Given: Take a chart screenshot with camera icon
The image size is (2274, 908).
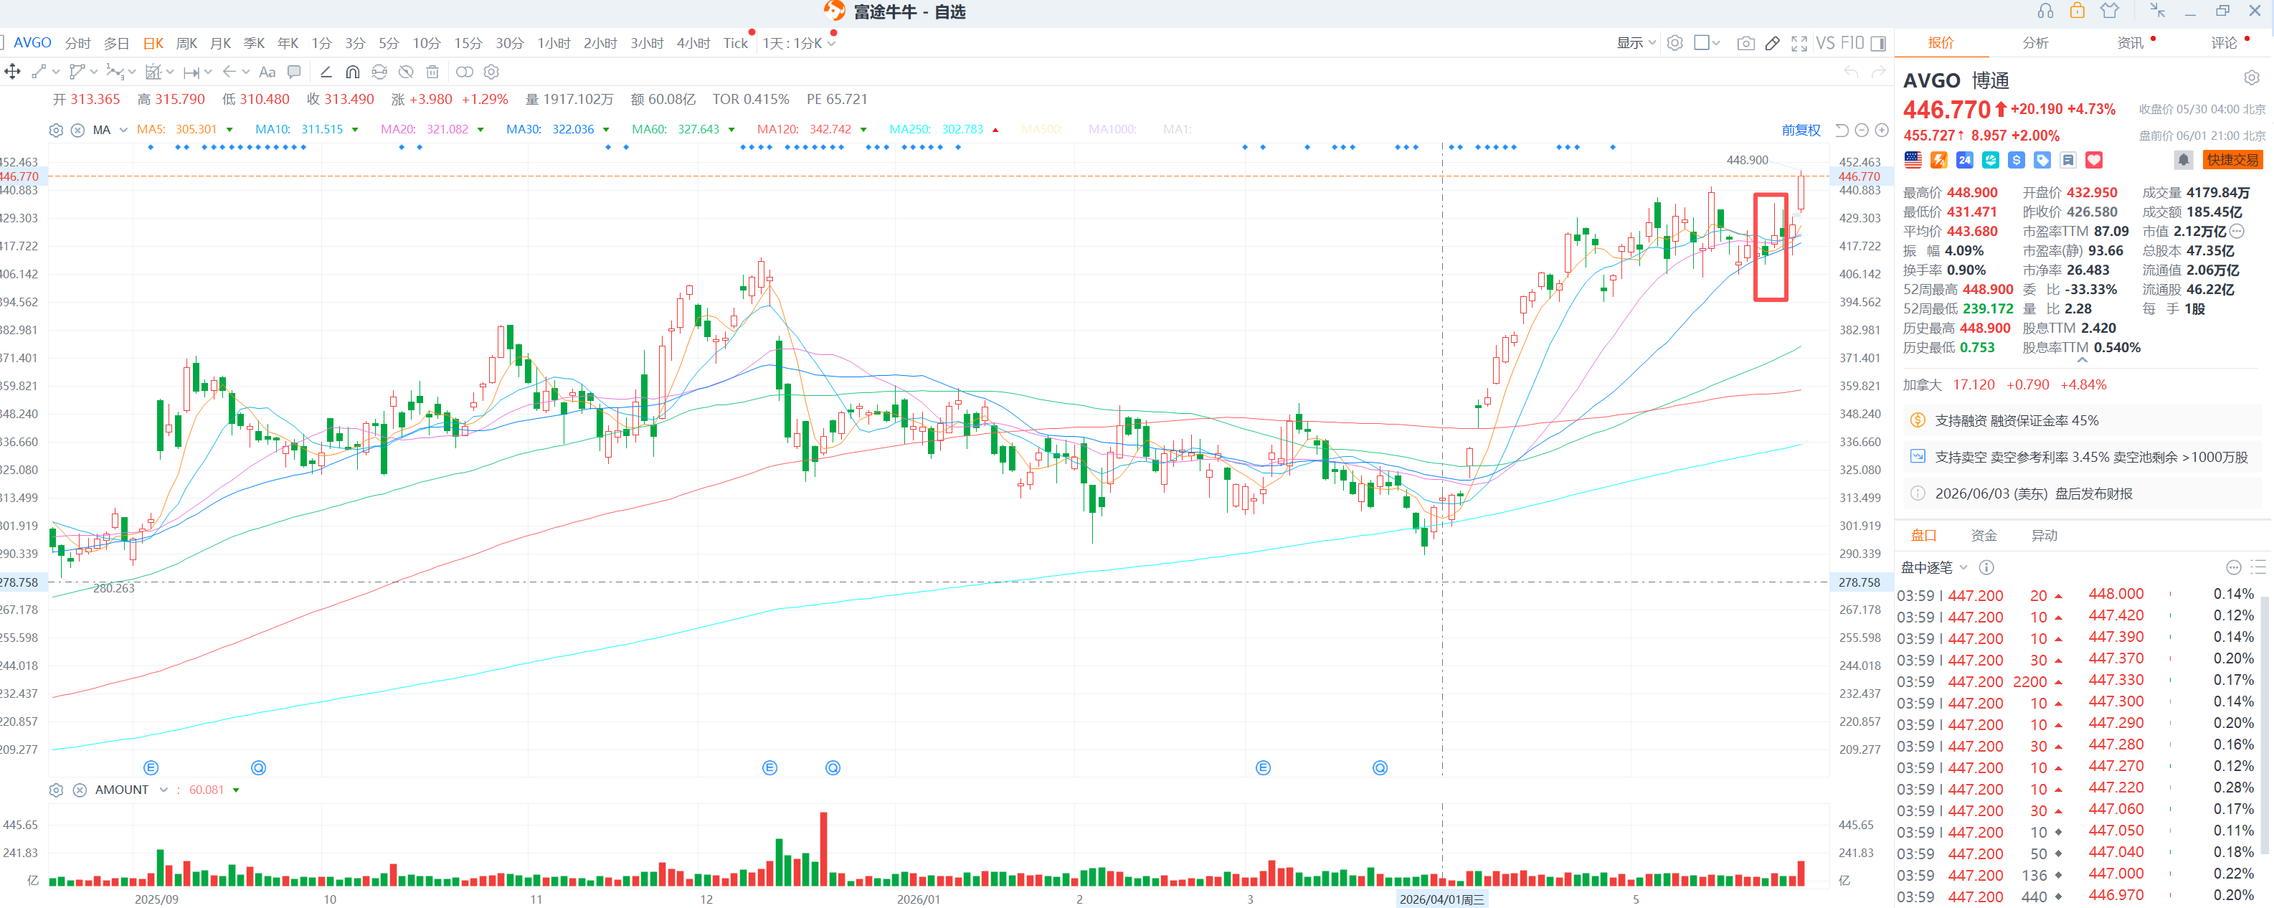Looking at the screenshot, I should coord(1746,43).
